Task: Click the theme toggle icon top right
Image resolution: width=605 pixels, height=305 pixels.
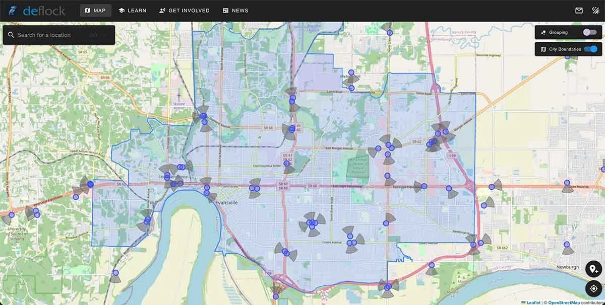Action: pos(596,9)
